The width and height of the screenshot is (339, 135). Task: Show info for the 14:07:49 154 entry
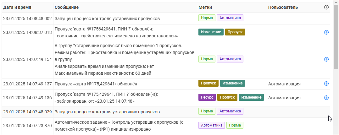pyautogui.click(x=326, y=59)
